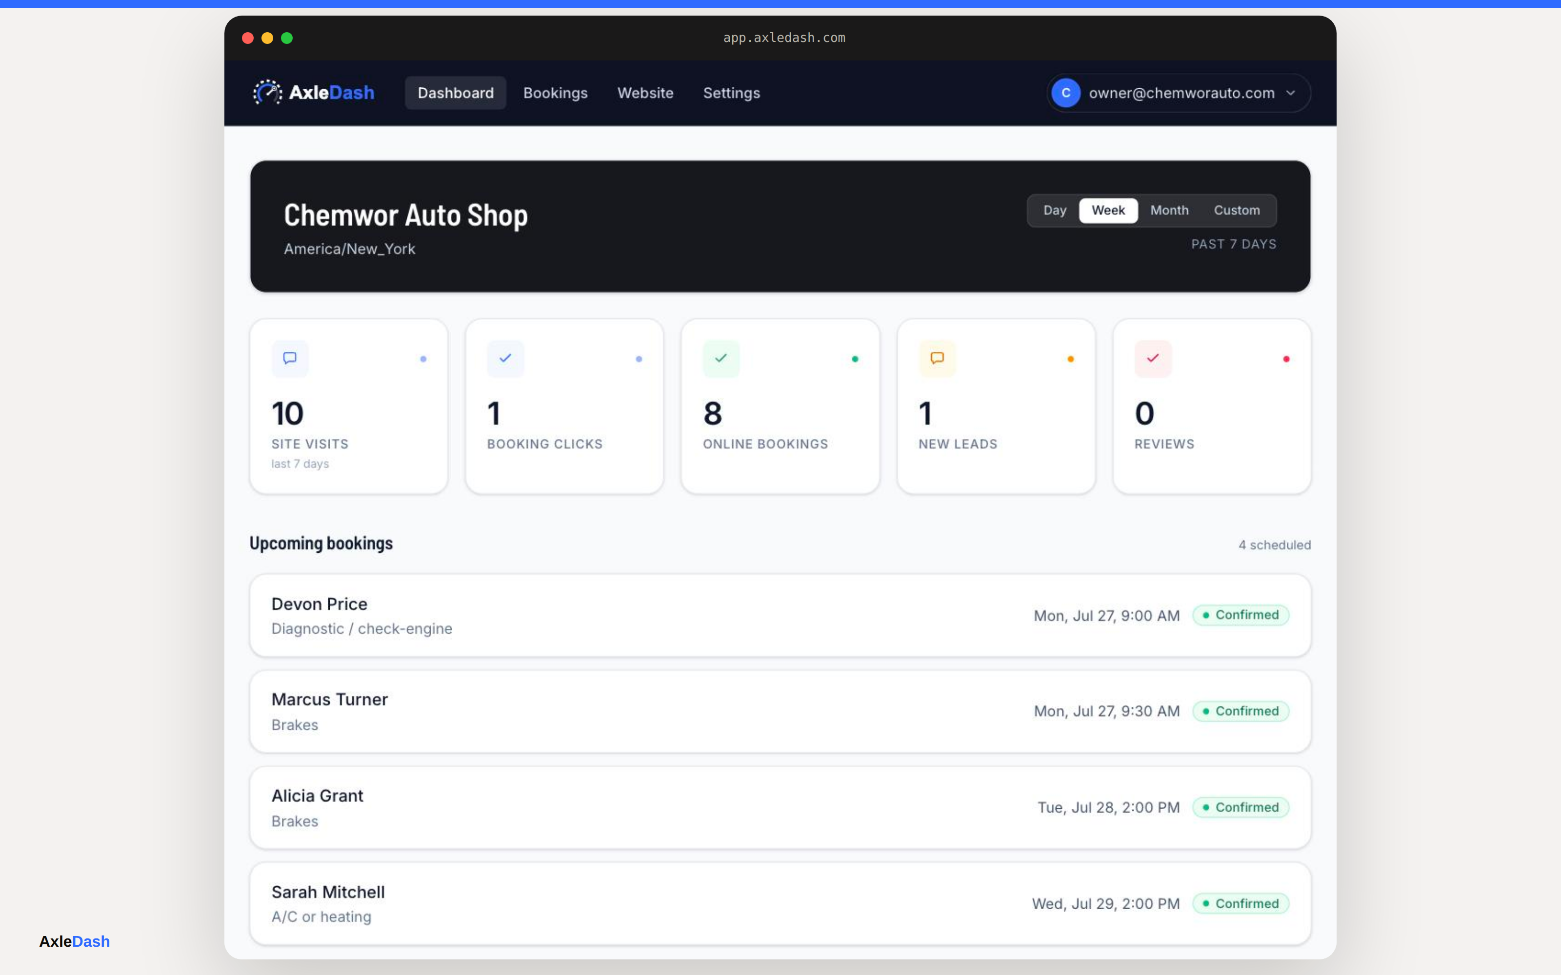The image size is (1561, 975).
Task: Click the red dot on Reviews card
Action: click(1286, 359)
